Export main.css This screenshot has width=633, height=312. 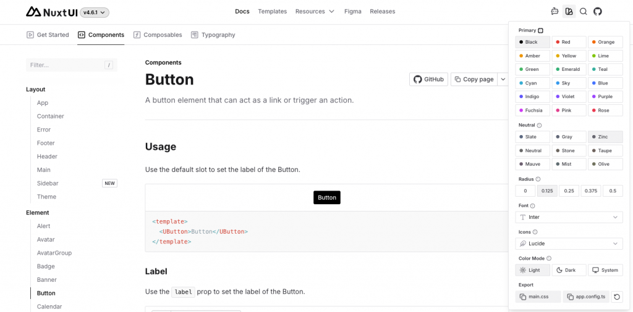(538, 297)
